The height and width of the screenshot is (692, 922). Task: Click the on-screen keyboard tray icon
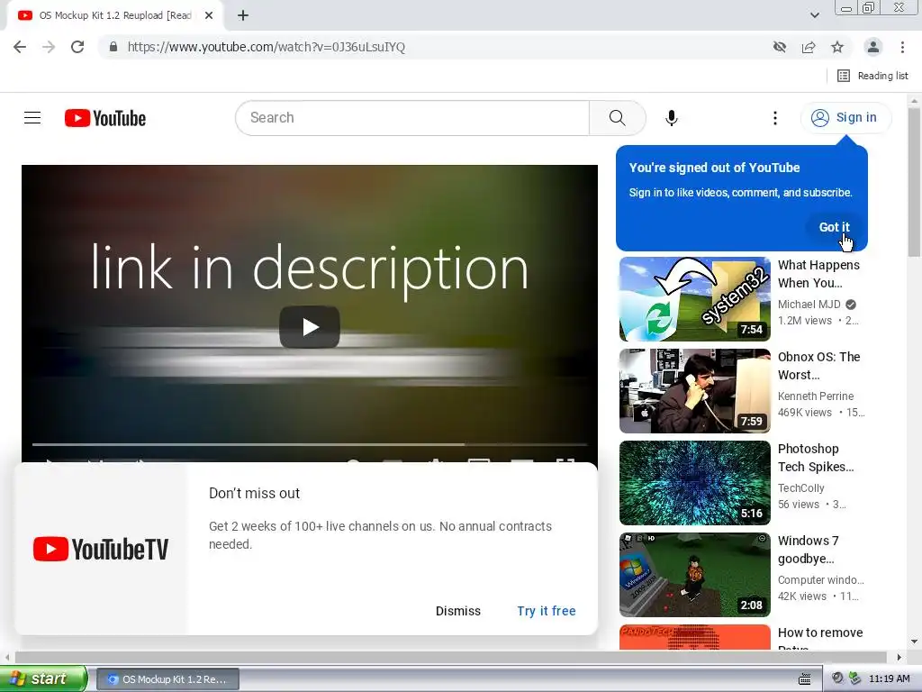[x=804, y=679]
